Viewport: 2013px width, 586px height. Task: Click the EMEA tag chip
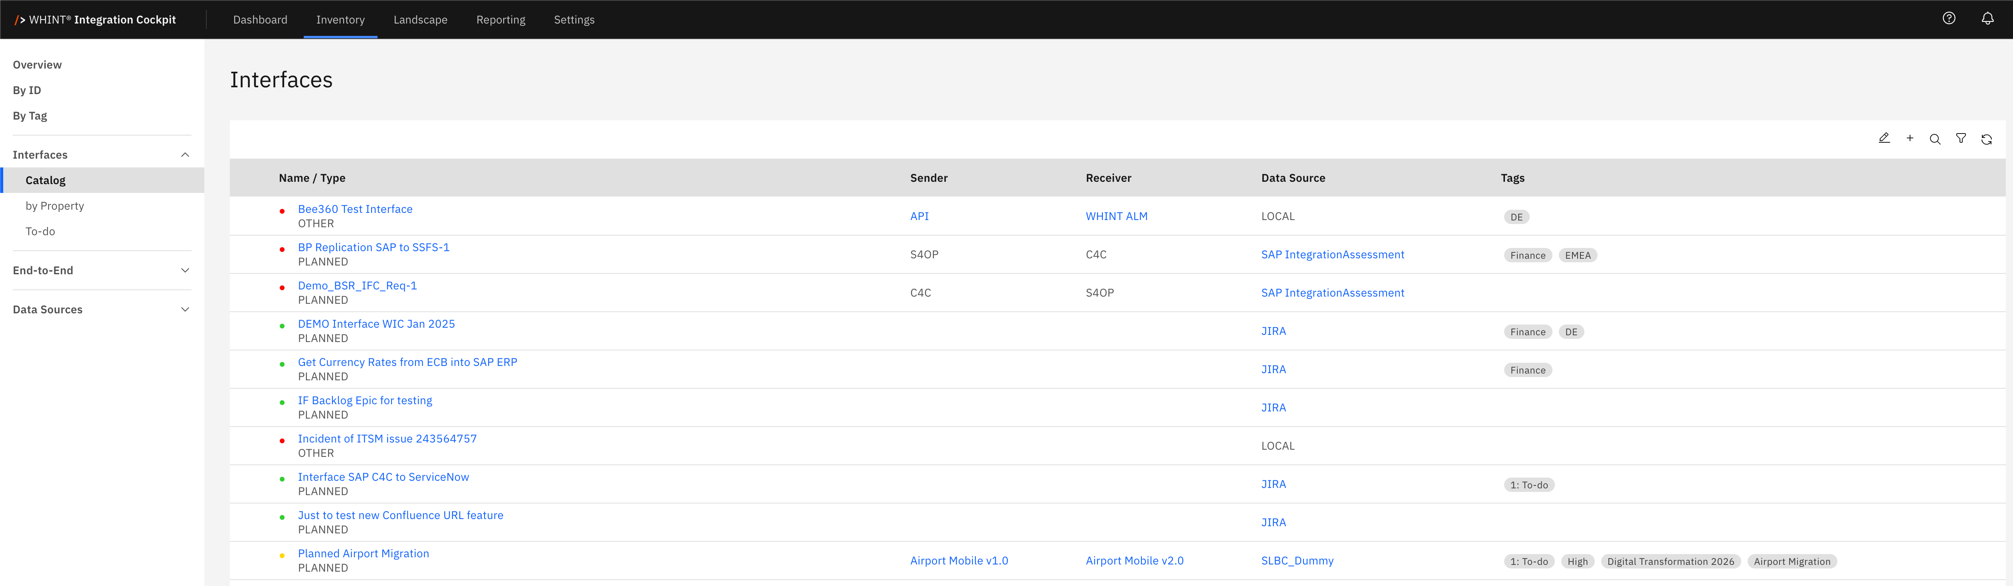click(1577, 255)
